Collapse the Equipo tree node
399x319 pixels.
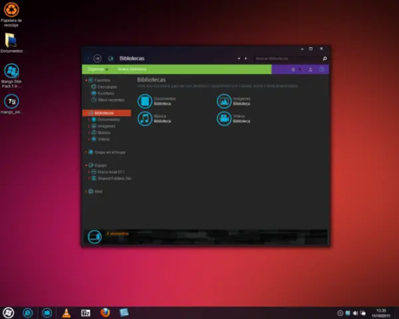(86, 165)
